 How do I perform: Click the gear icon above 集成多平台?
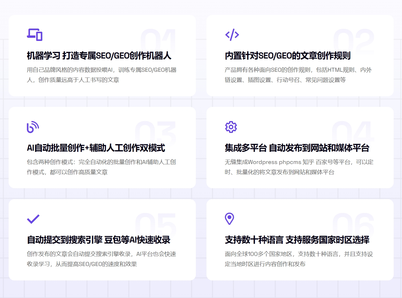231,127
